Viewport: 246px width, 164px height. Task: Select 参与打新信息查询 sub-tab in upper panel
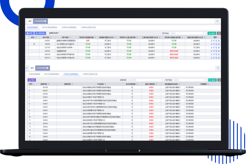tap(50, 27)
